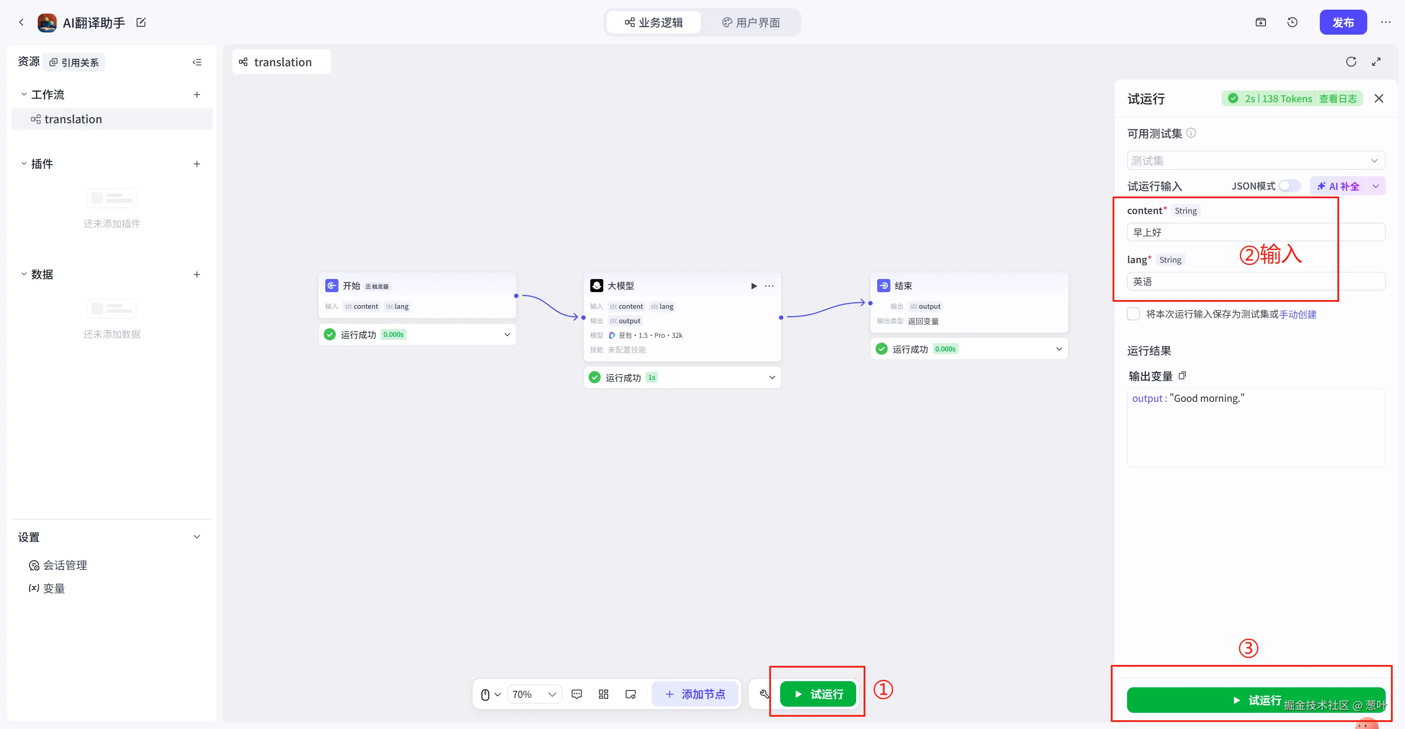Expand the 大模型 node run success result
The image size is (1405, 729).
[x=772, y=378]
